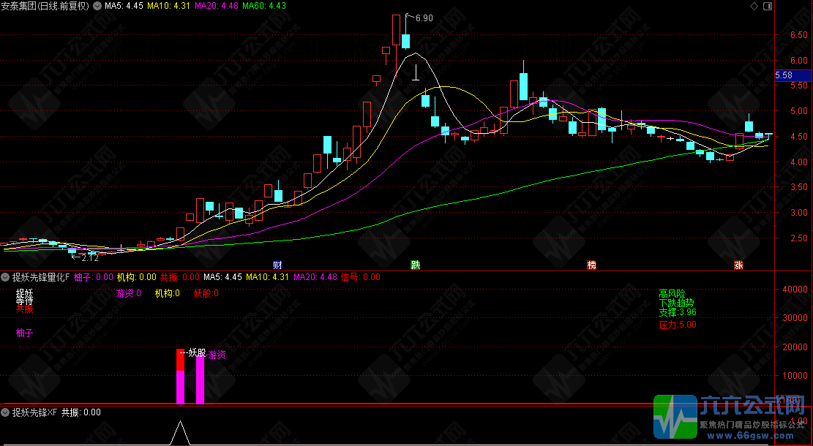Select the 捉妖先锋XF indicator title
Image resolution: width=813 pixels, height=446 pixels.
34,412
